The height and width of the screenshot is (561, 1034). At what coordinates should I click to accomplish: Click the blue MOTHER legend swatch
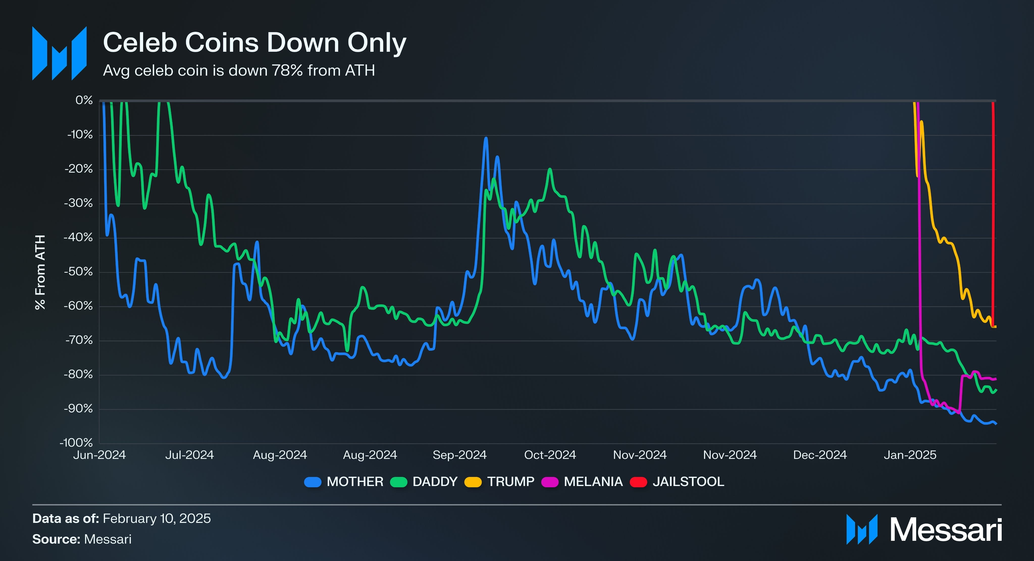coord(313,482)
